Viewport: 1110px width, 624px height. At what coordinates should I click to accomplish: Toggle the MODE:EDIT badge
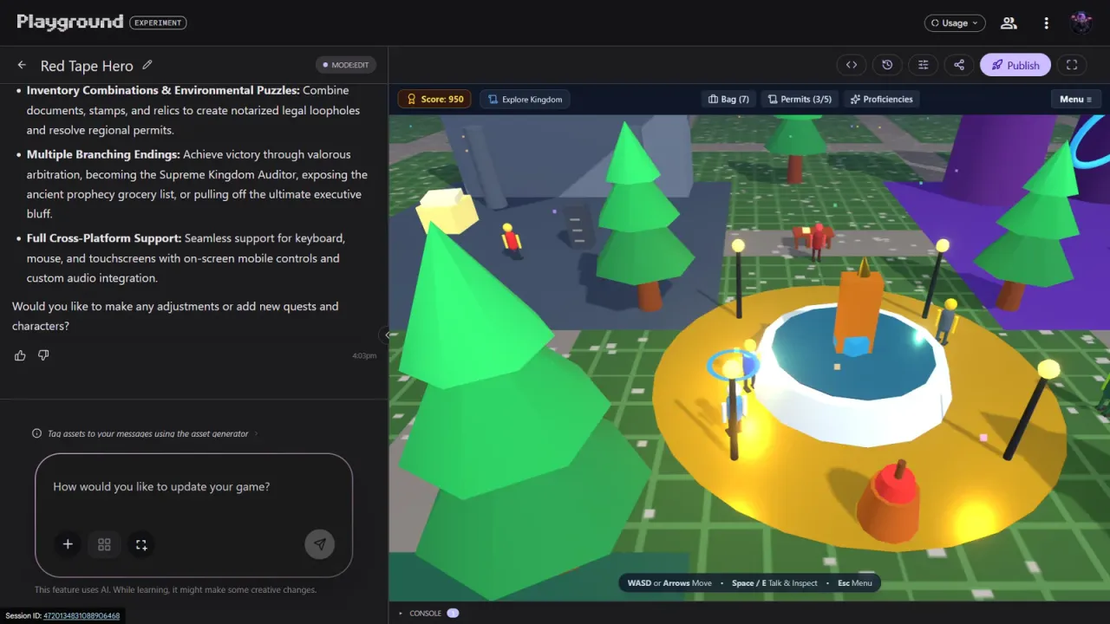click(346, 65)
